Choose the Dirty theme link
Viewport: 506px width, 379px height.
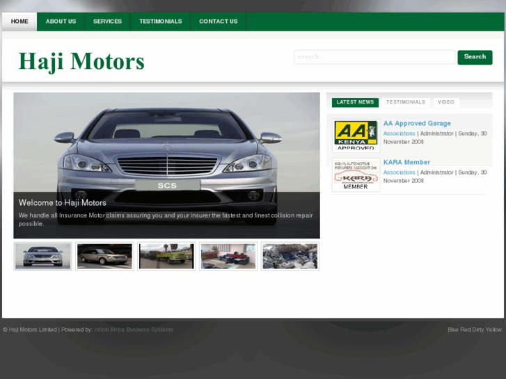click(477, 330)
